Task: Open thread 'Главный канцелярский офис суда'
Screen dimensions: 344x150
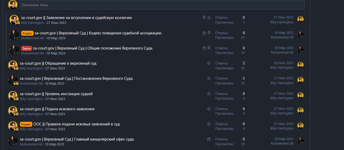Action: point(77,139)
